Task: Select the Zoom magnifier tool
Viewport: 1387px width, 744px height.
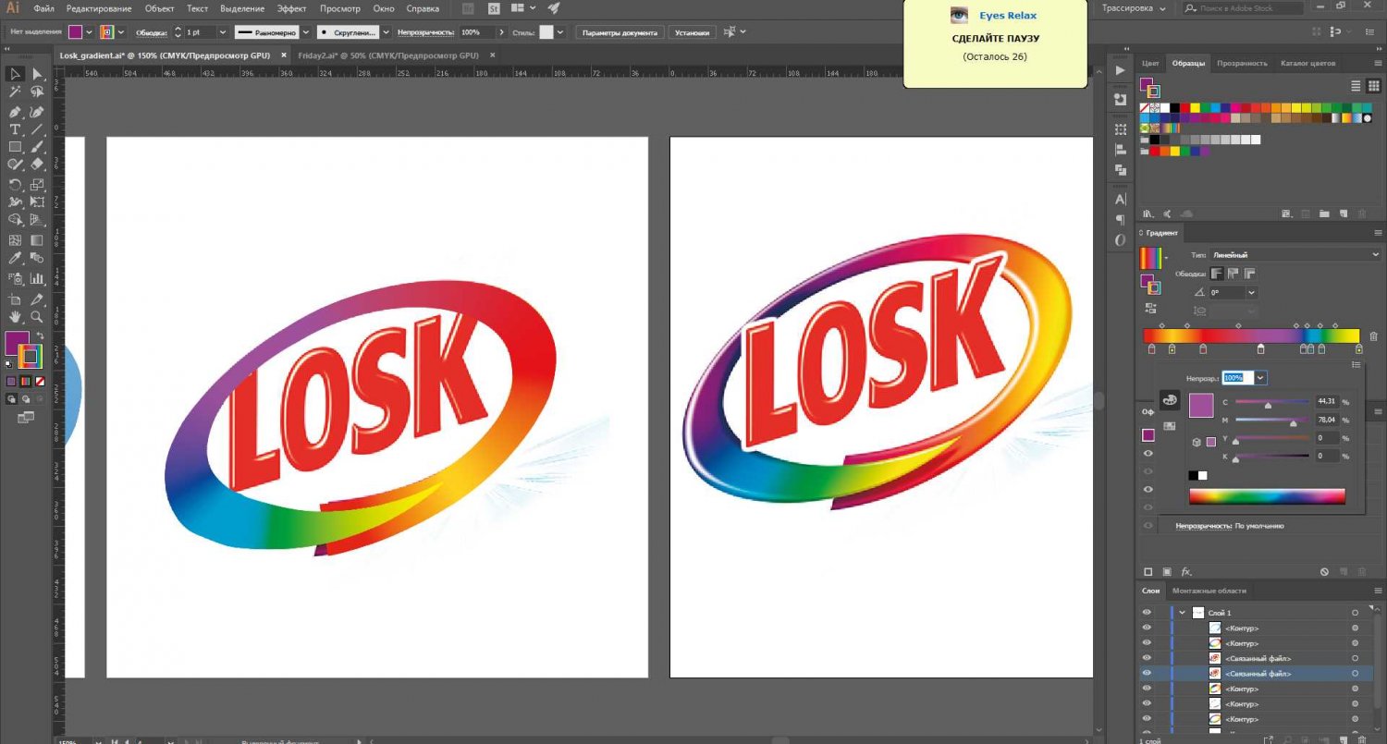Action: tap(37, 317)
